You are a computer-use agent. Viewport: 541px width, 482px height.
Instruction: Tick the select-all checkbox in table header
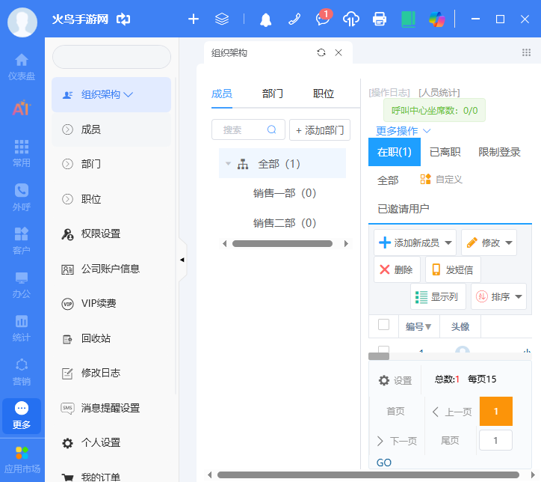(383, 325)
